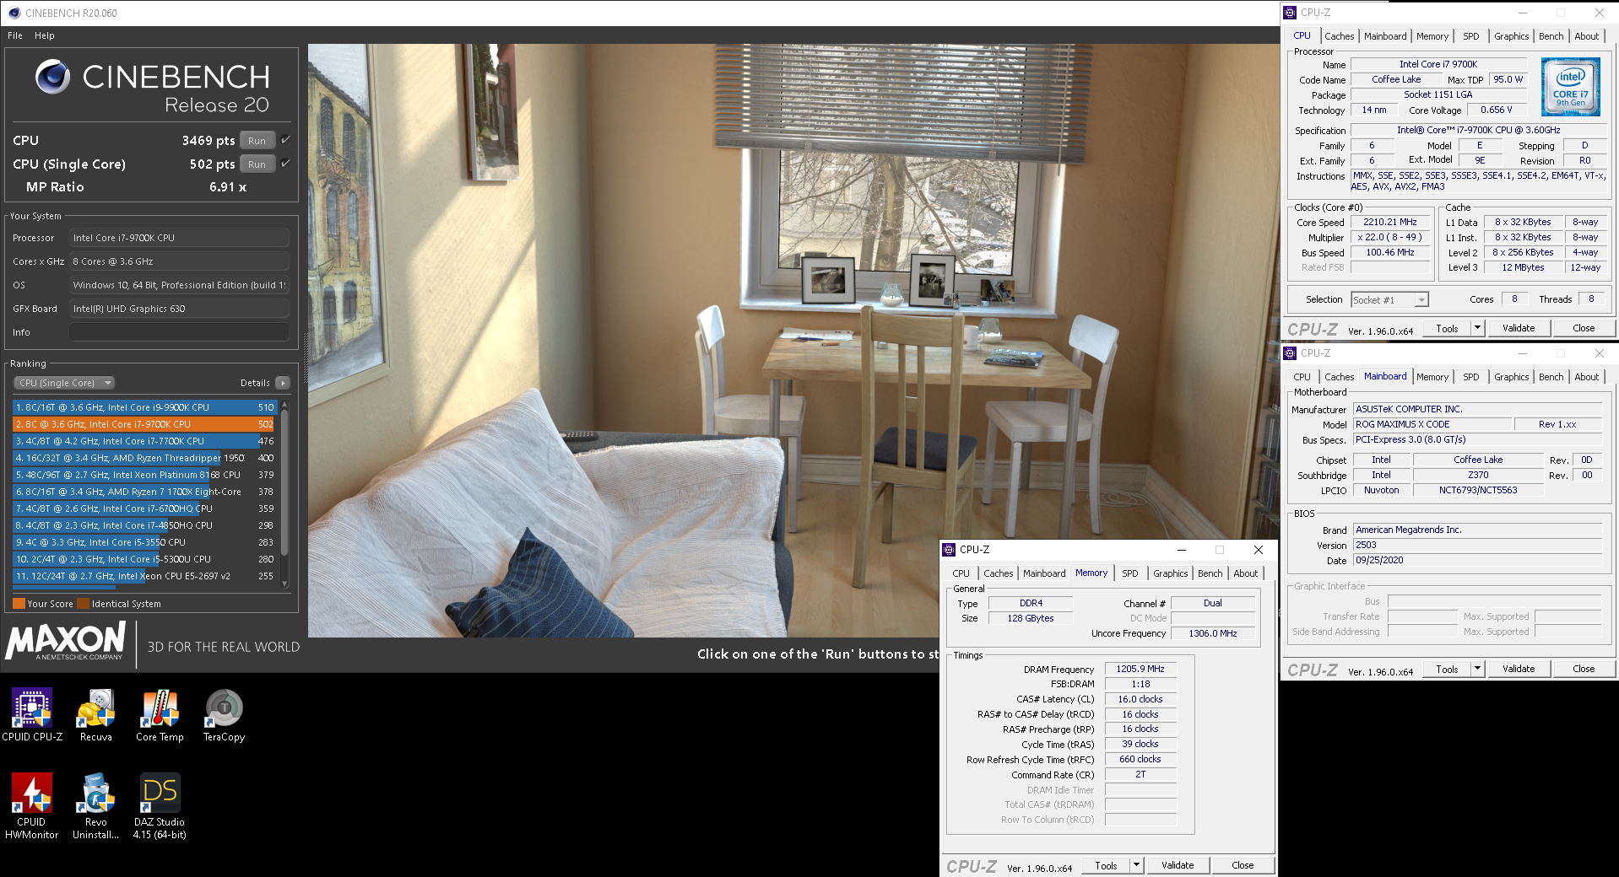
Task: Click the Core Speed 2210.21 MHz value
Action: click(x=1389, y=223)
